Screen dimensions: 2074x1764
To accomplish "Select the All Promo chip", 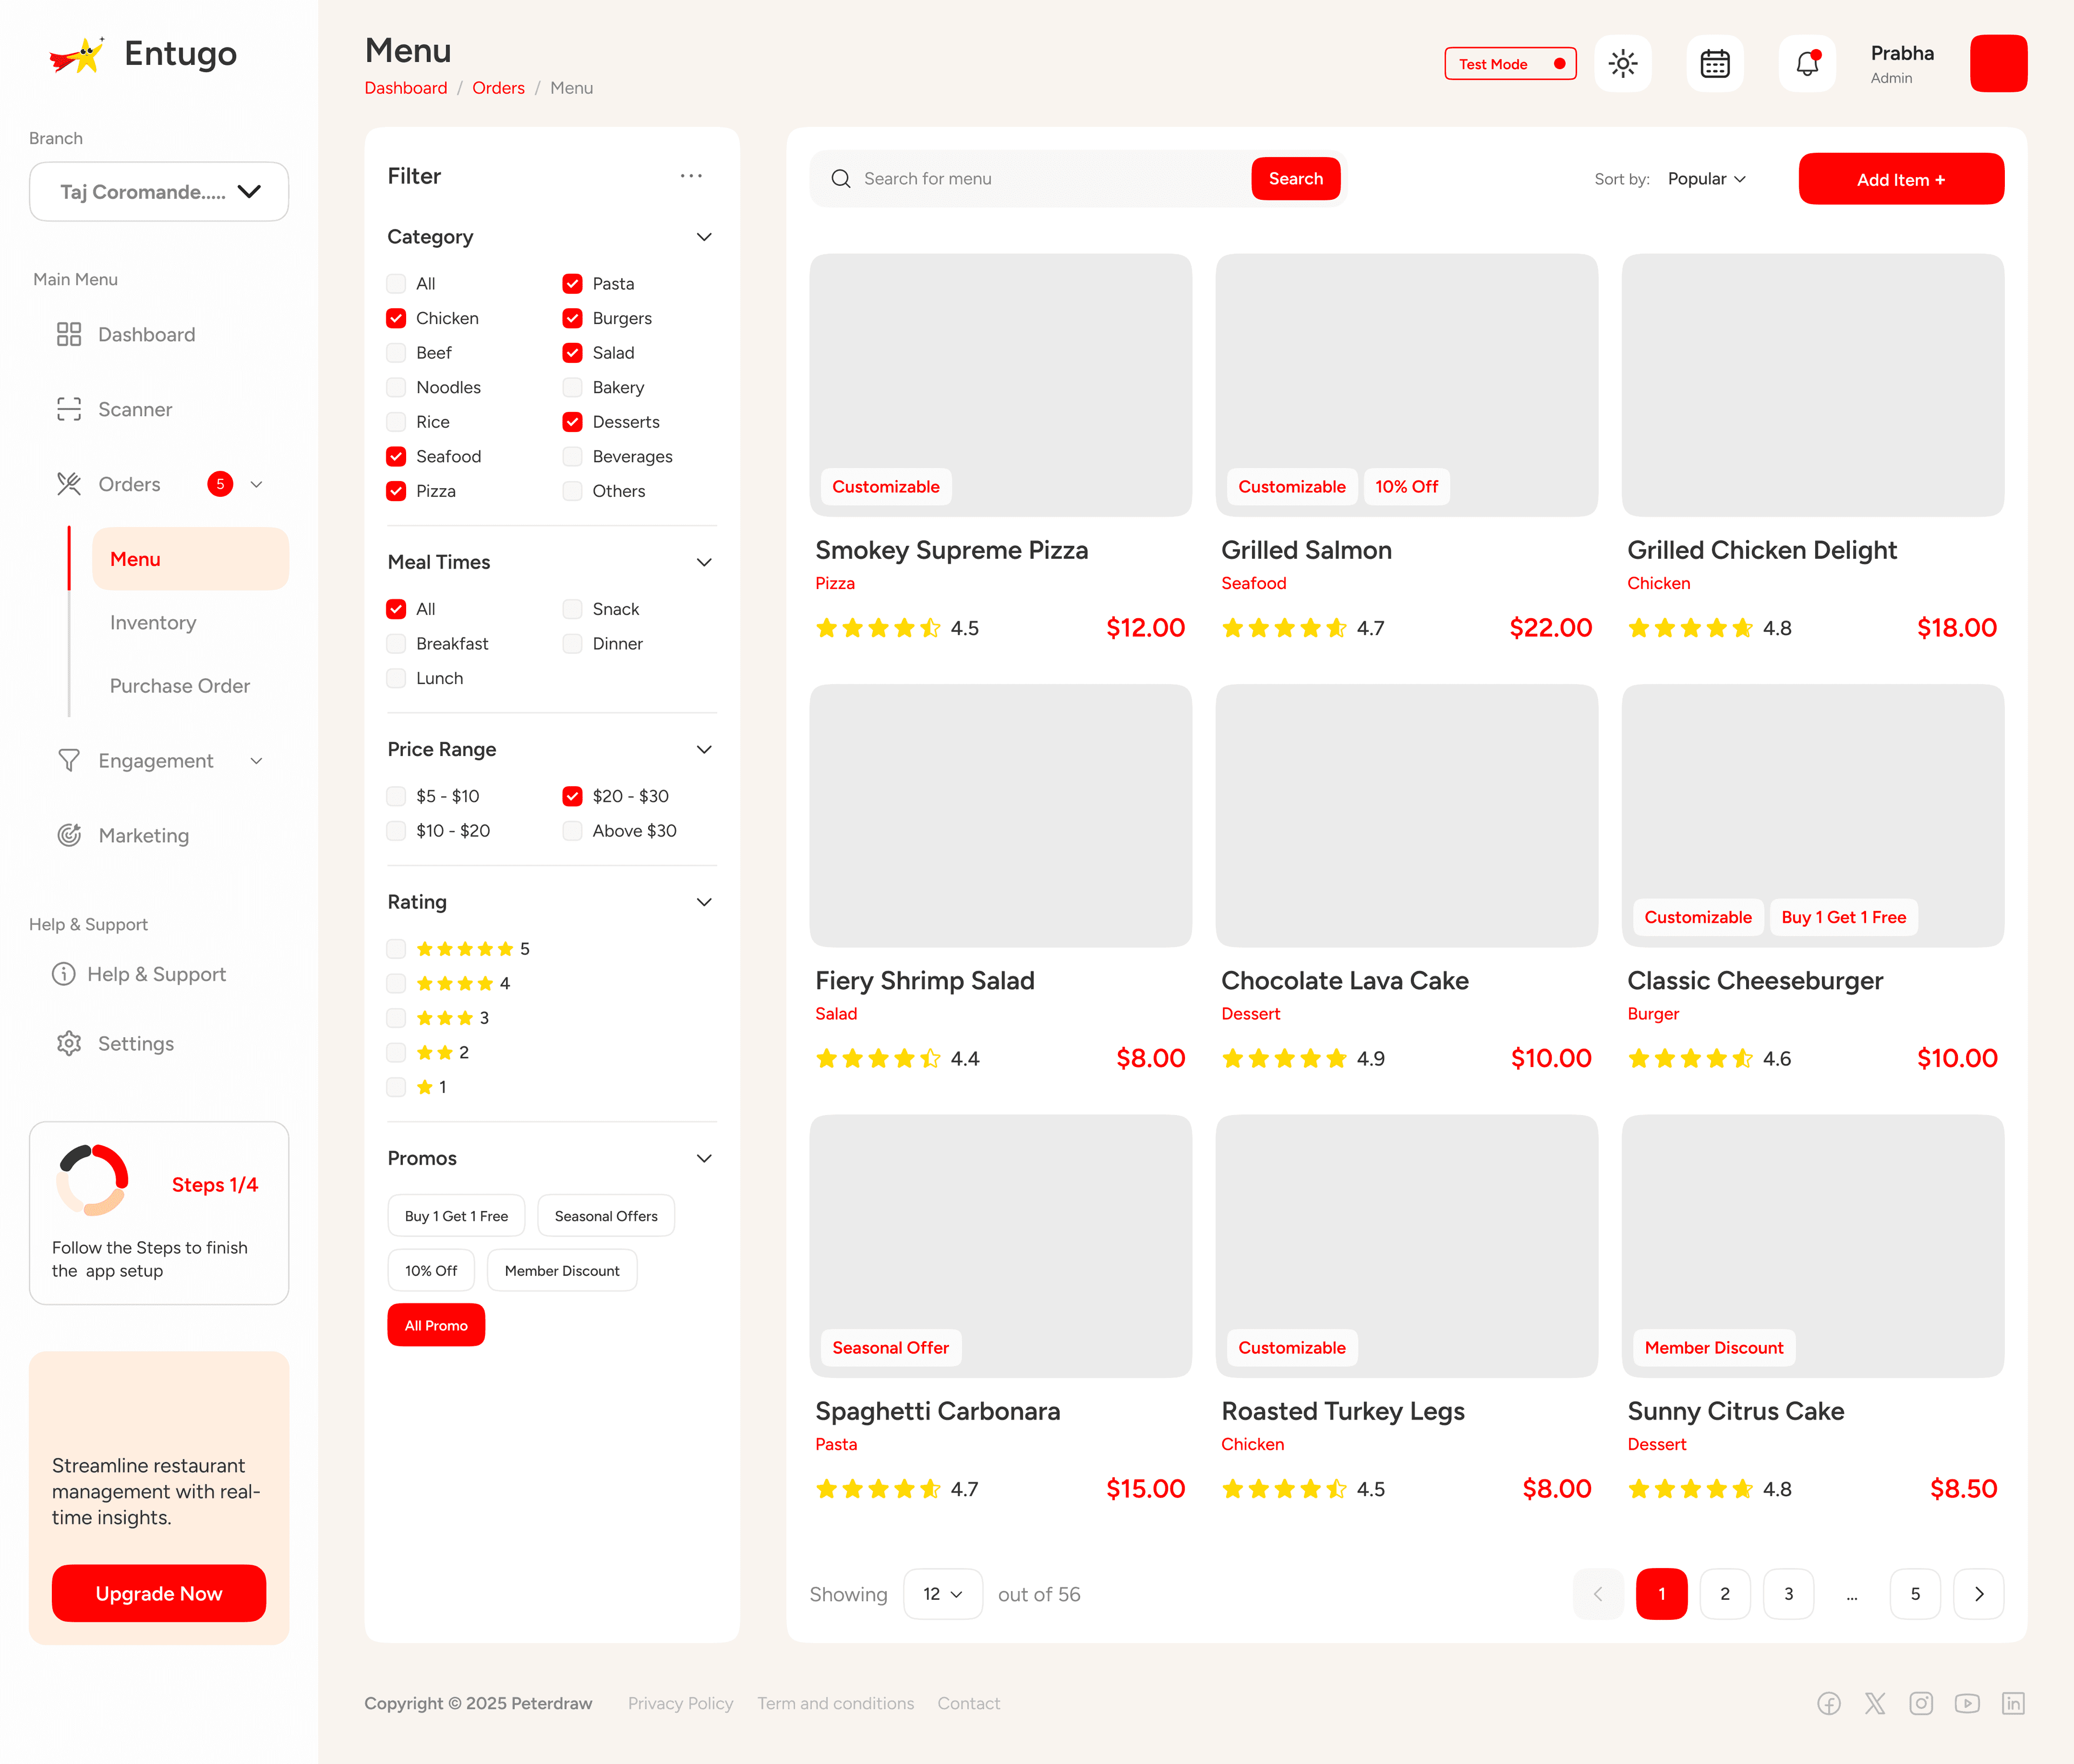I will pos(436,1325).
